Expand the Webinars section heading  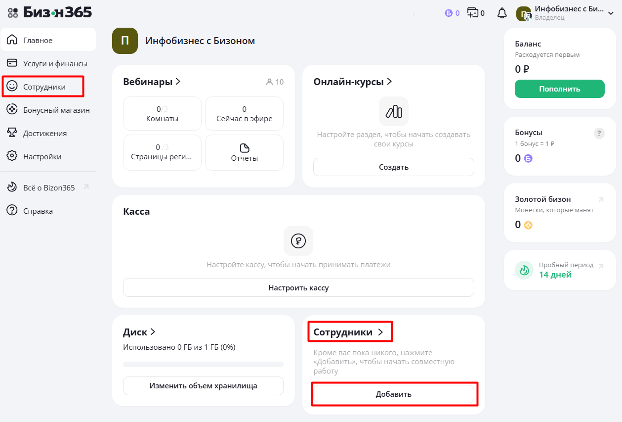pyautogui.click(x=152, y=82)
